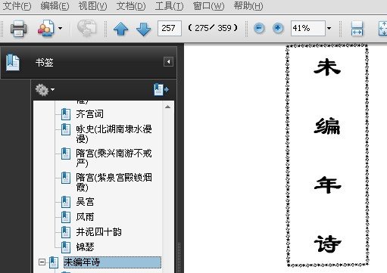Click the 书签 panel title
Image resolution: width=387 pixels, height=273 pixels.
tap(45, 63)
